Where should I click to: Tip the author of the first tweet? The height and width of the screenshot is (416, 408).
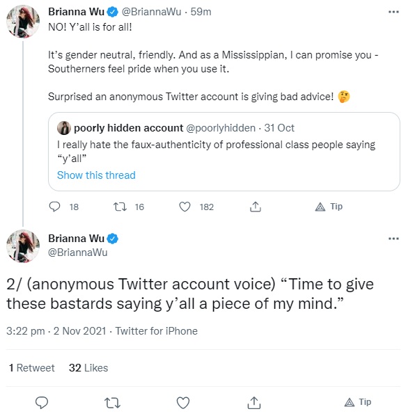329,207
